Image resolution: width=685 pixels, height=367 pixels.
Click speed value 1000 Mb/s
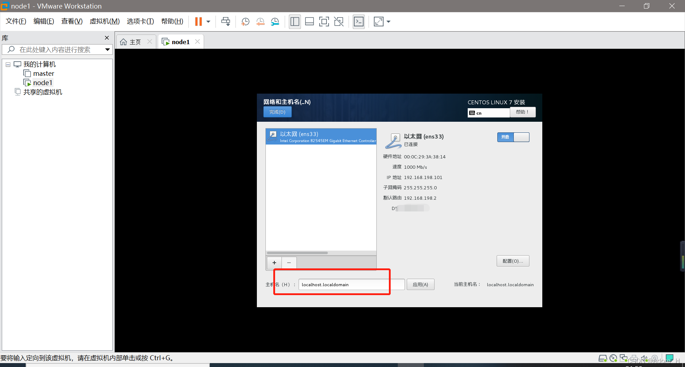coord(415,167)
